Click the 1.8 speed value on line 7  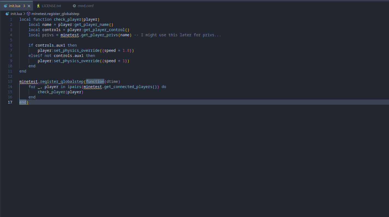click(126, 50)
